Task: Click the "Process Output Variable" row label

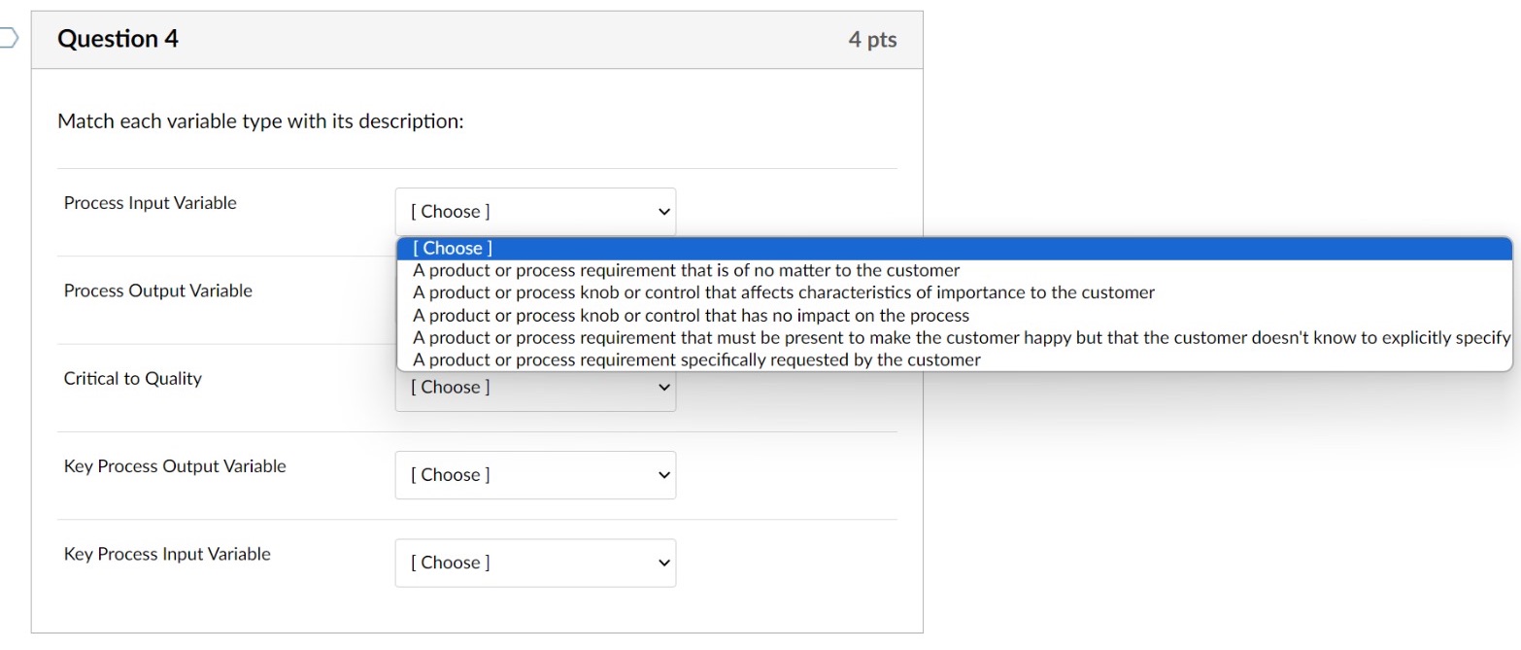Action: [x=157, y=291]
